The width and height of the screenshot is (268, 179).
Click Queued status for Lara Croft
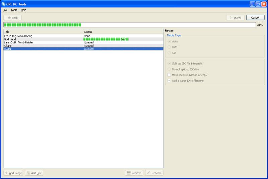click(x=89, y=42)
